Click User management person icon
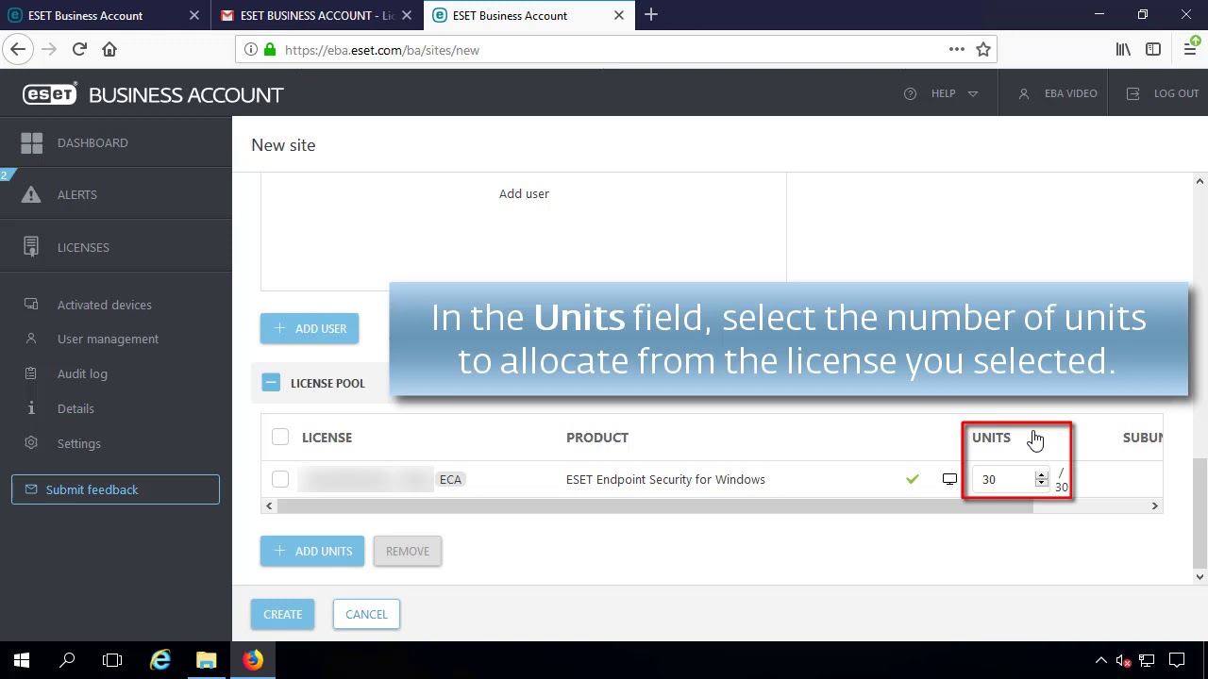Screen dimensions: 1208x679 [31, 339]
